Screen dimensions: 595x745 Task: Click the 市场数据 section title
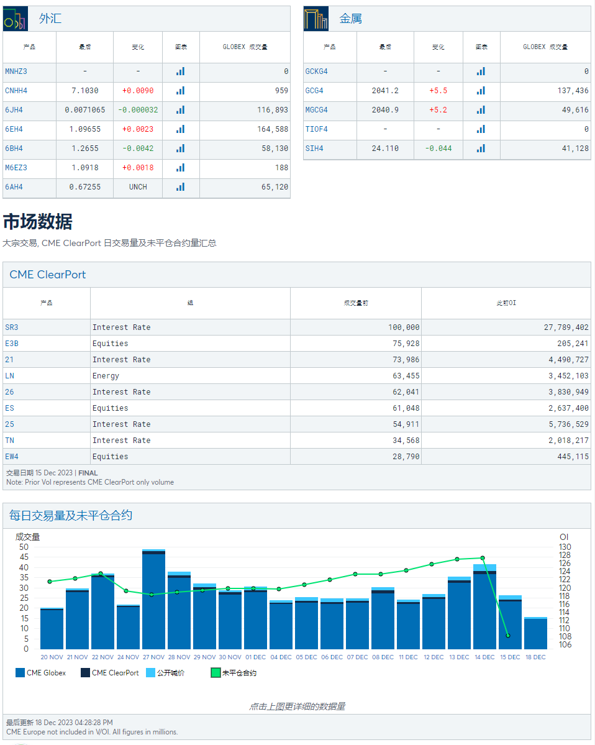pyautogui.click(x=37, y=222)
